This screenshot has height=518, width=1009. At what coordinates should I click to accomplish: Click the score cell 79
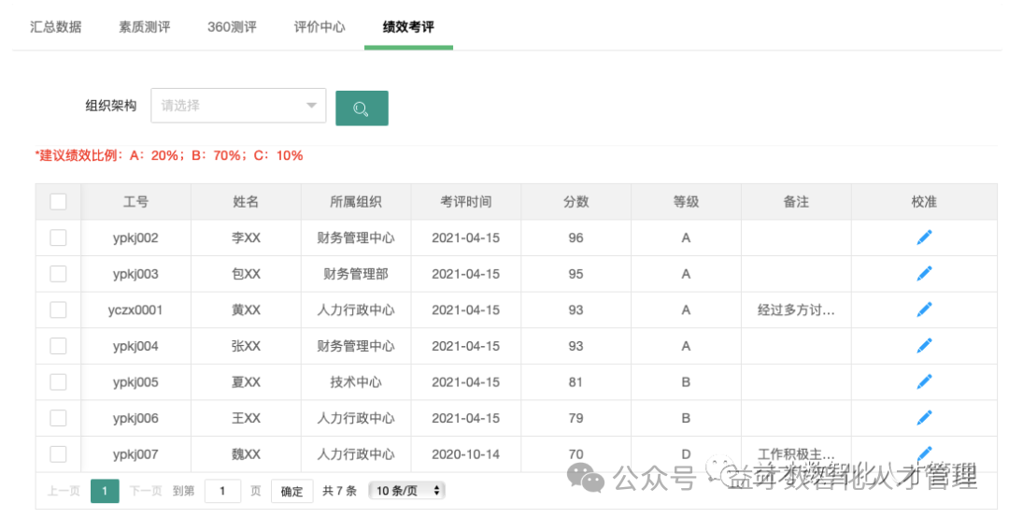(x=576, y=418)
